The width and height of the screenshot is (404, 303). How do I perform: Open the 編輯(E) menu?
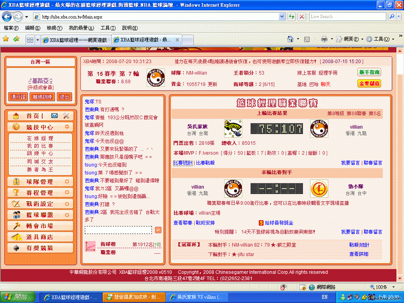[x=32, y=28]
